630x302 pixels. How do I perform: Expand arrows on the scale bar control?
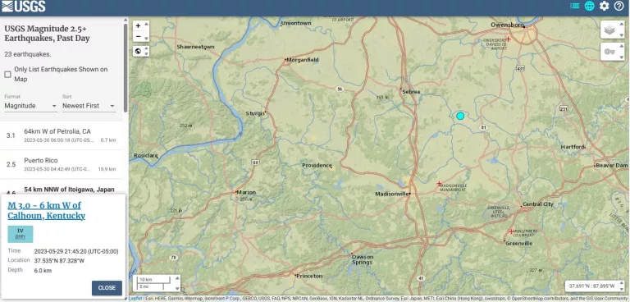[177, 283]
